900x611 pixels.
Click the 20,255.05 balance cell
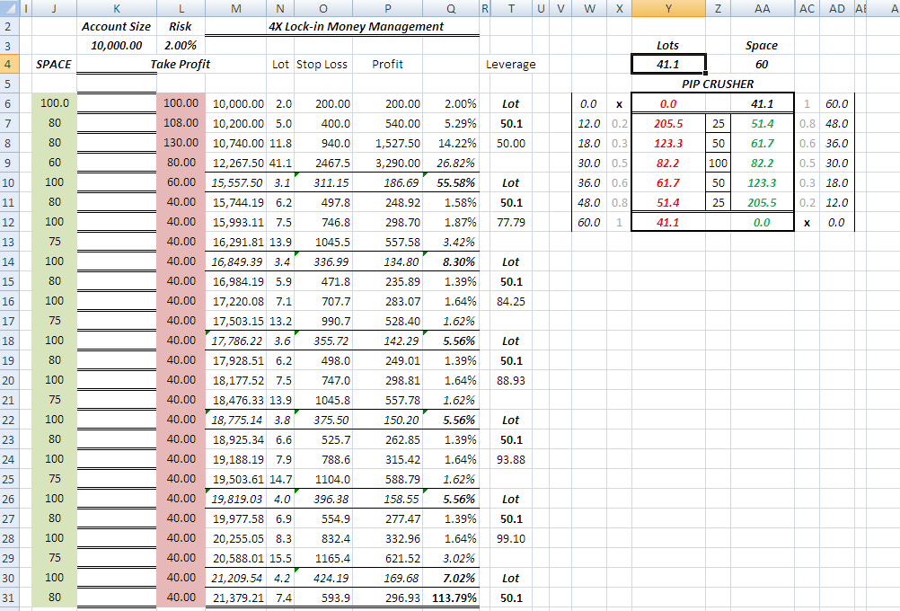(x=236, y=538)
